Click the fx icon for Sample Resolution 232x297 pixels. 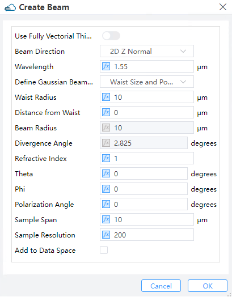point(106,235)
